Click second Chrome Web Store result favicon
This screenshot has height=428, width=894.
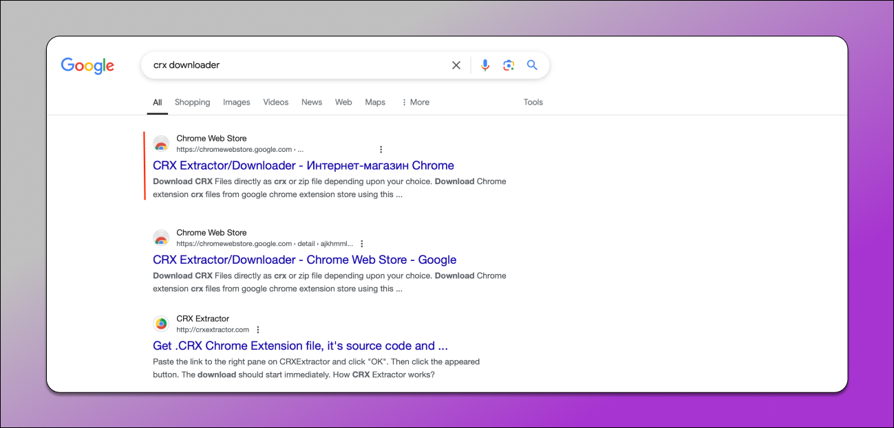pyautogui.click(x=161, y=238)
